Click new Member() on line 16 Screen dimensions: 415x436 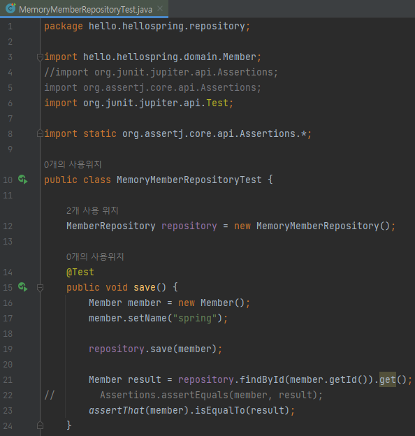point(211,303)
